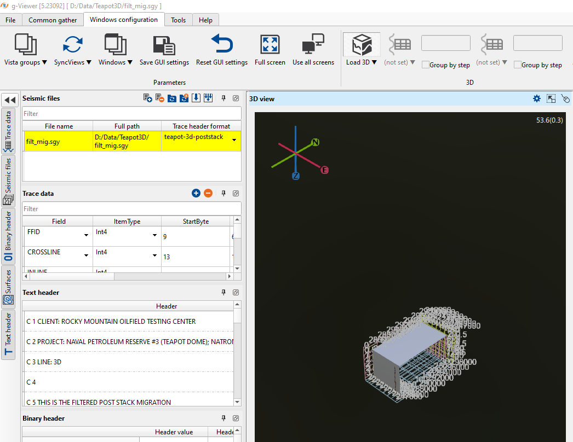Open the Surfaces side tab
This screenshot has width=573, height=442.
(x=8, y=287)
